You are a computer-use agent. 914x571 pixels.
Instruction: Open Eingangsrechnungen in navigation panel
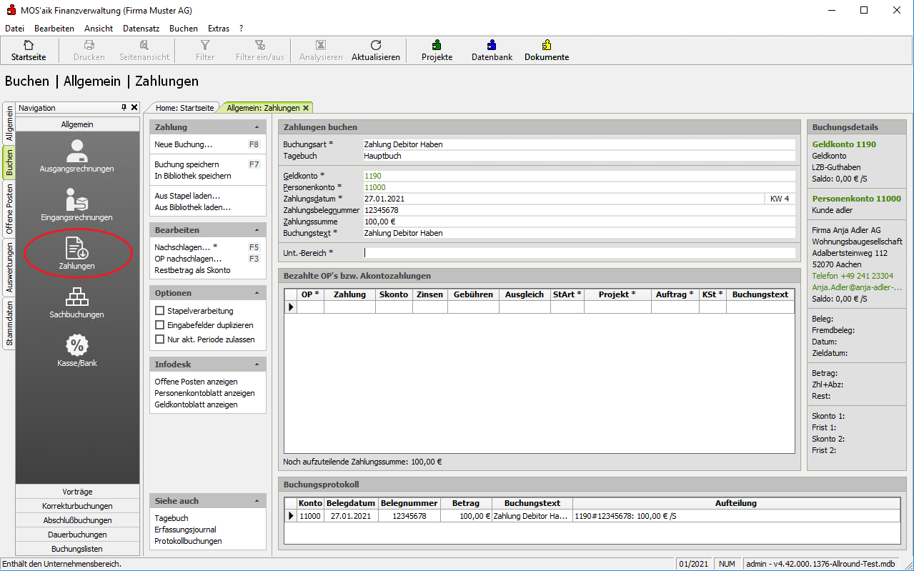[76, 204]
